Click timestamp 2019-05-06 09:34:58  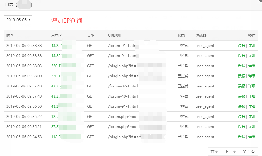(x=24, y=137)
